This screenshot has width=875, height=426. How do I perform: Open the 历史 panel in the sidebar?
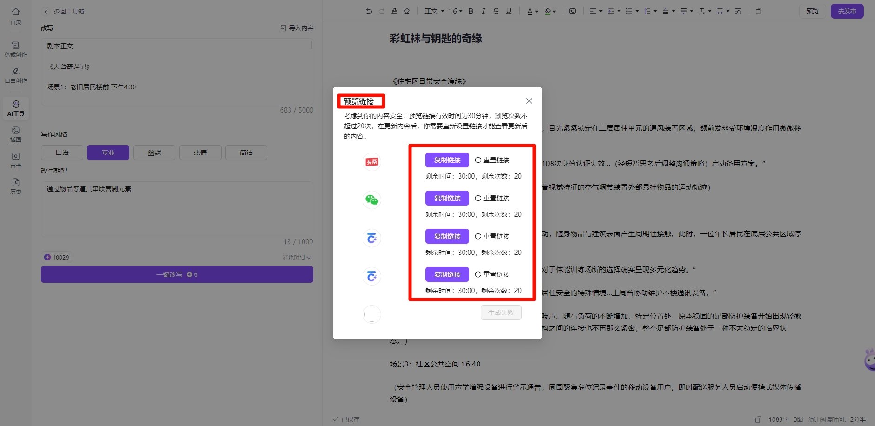15,186
